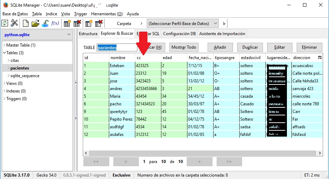Click the cc value 4253453666
Screen dimensions: 329x179
point(148,88)
